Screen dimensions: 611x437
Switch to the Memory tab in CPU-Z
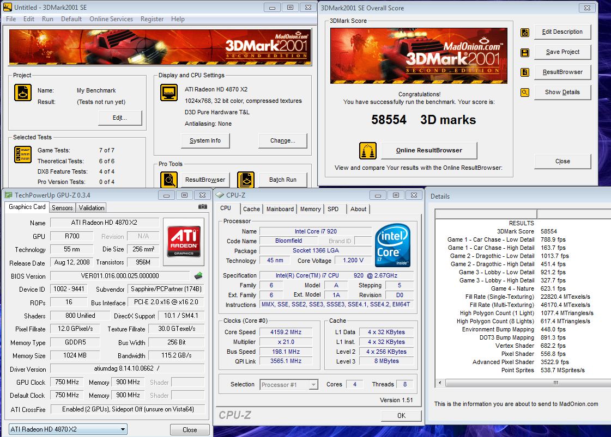coord(311,209)
